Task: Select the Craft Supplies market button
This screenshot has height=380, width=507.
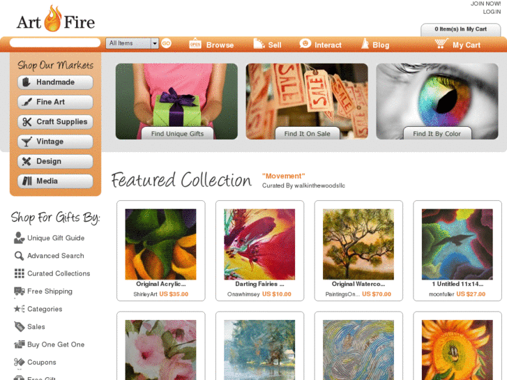Action: 55,122
